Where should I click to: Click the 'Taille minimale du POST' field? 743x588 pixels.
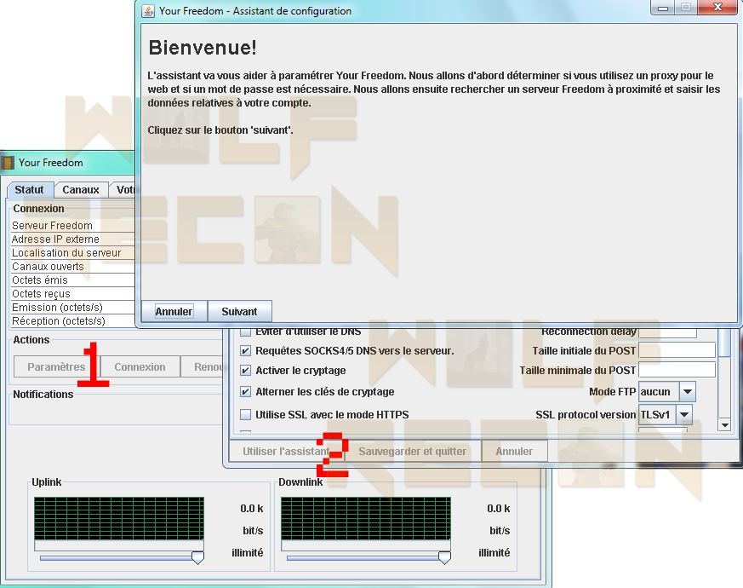pyautogui.click(x=677, y=370)
